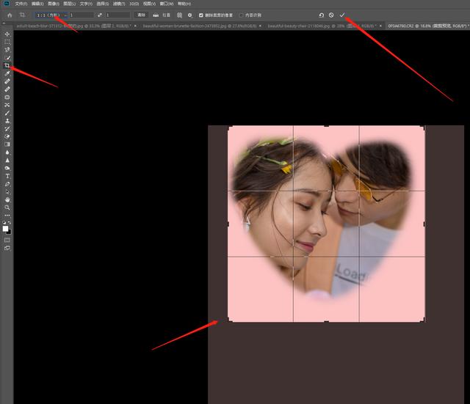Viewport: 470px width, 404px height.
Task: Open the crop overlay grid options
Action: (x=179, y=15)
